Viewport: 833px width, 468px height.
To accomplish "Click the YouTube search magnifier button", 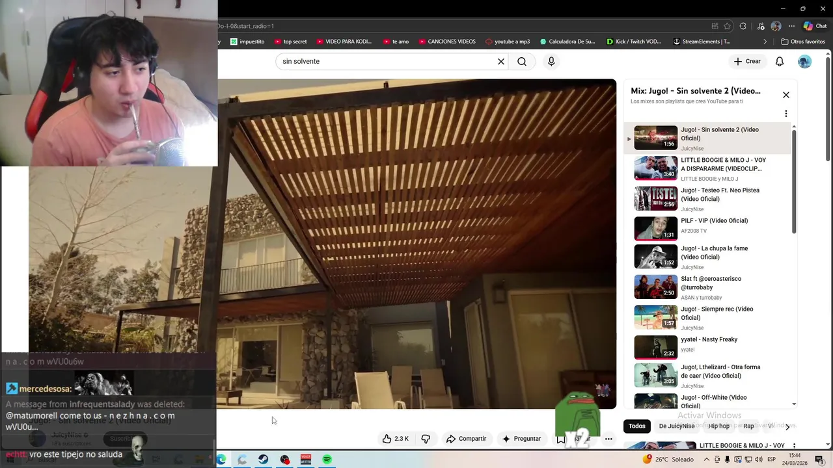I will point(522,61).
